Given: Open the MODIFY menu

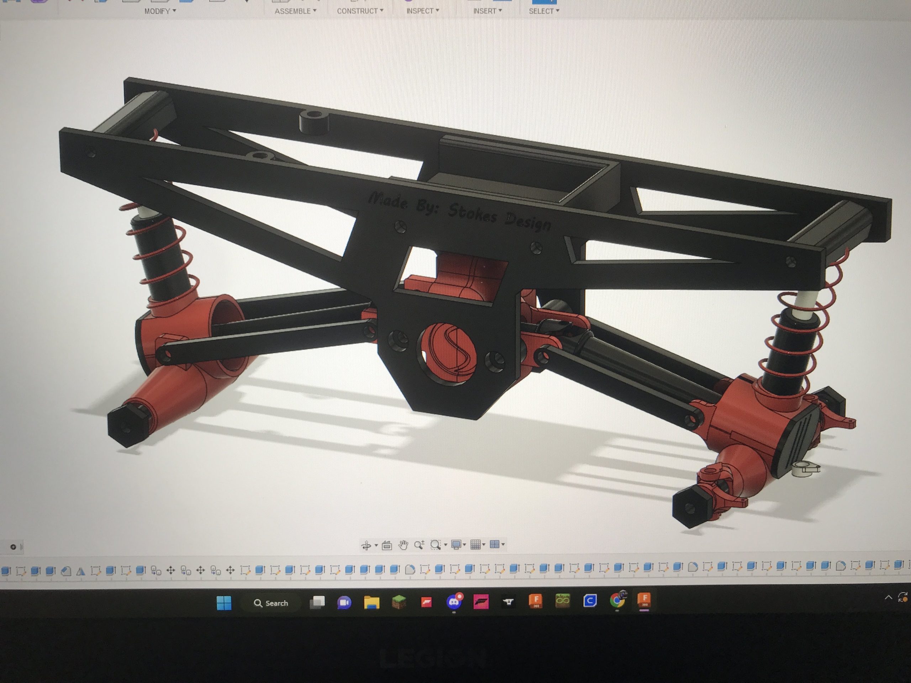Looking at the screenshot, I should (160, 11).
